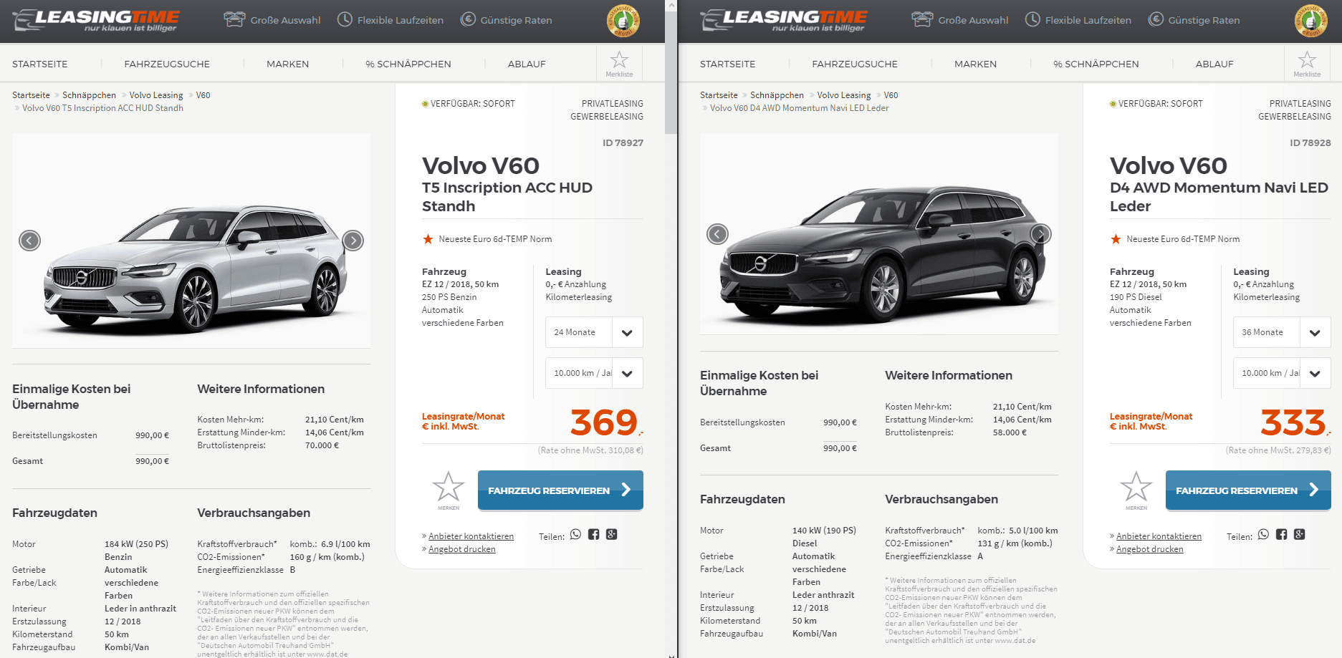
Task: Reserve the Volvo V60 T5 Inscription vehicle
Action: click(560, 490)
